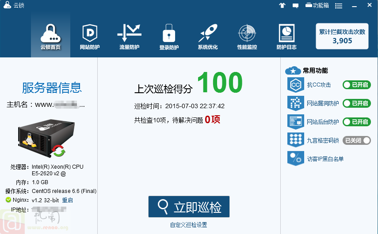Open the message bubble icon in title bar
This screenshot has height=234, width=378.
pyautogui.click(x=296, y=6)
